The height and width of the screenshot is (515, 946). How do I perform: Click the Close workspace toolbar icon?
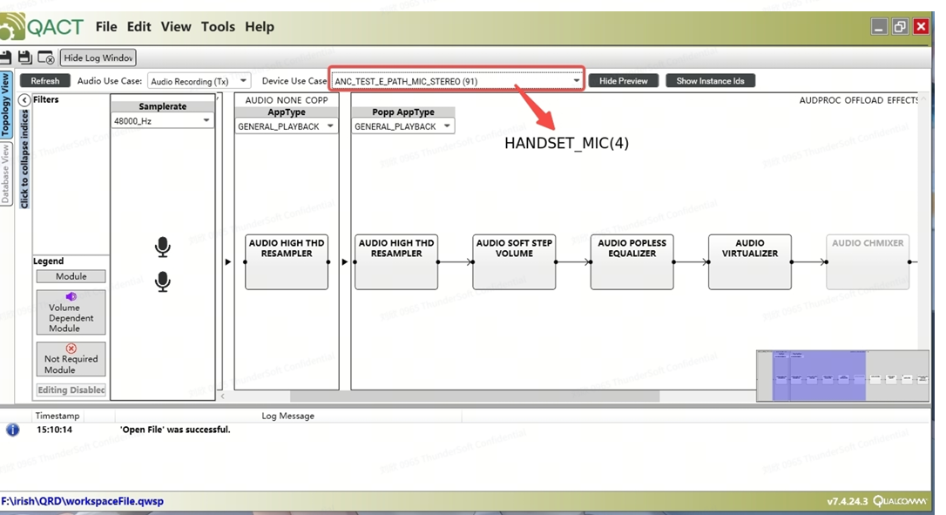pos(46,58)
